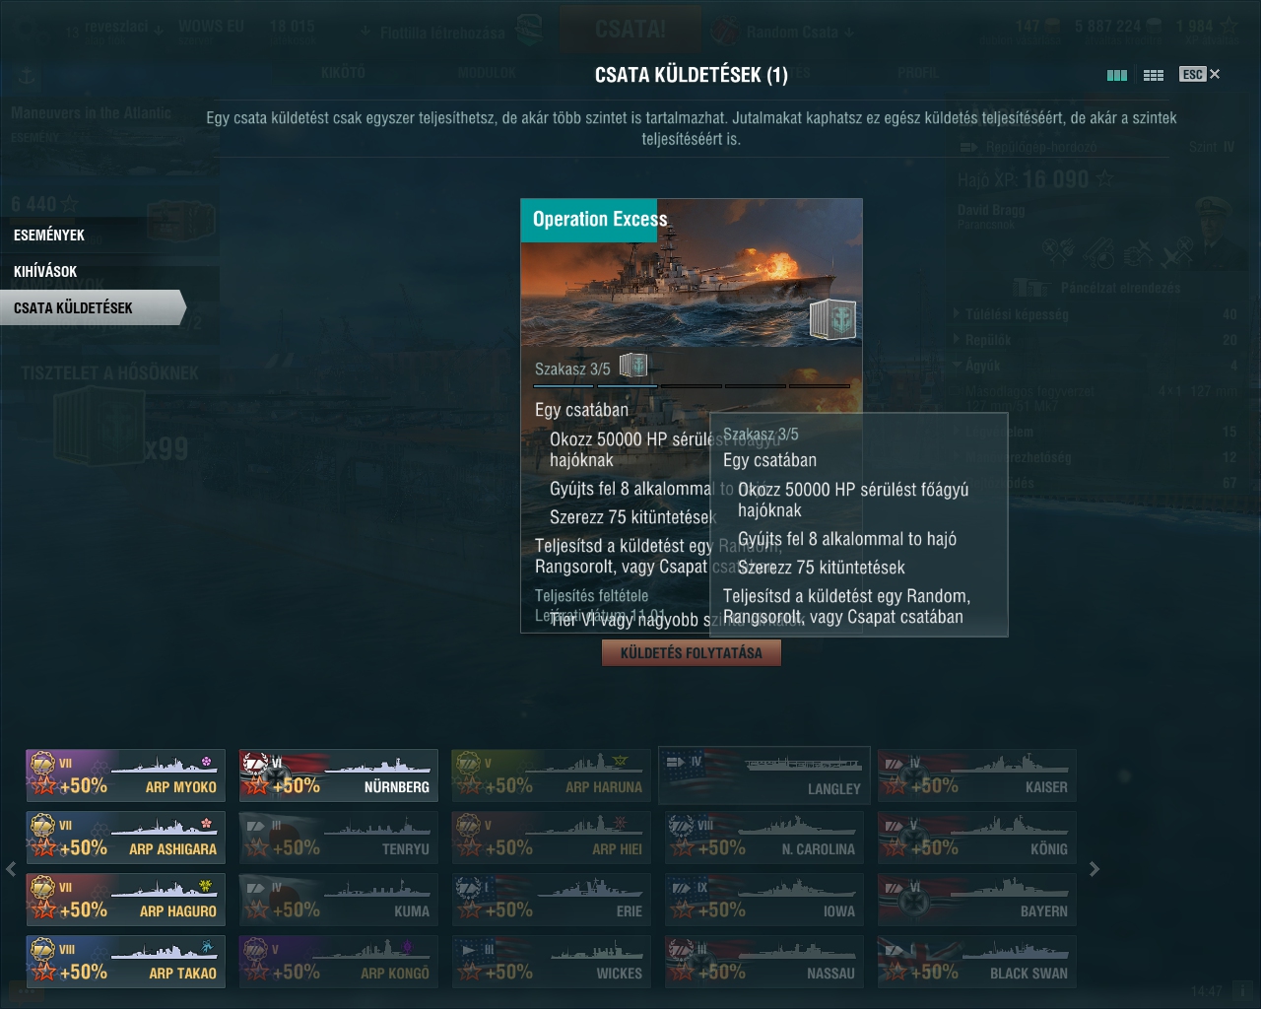Select the Nürnberg ship card
The image size is (1261, 1009).
click(338, 775)
